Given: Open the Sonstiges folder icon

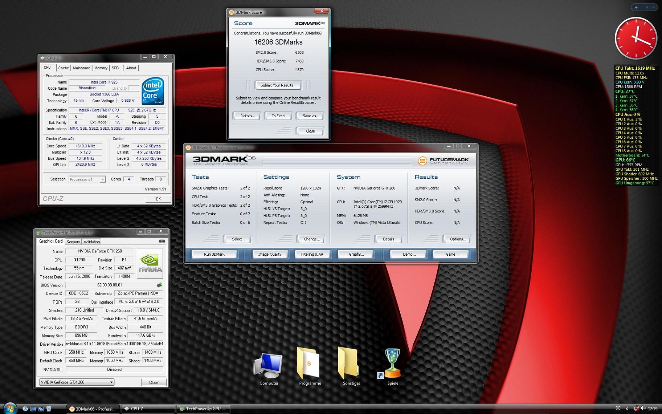Looking at the screenshot, I should pyautogui.click(x=351, y=366).
